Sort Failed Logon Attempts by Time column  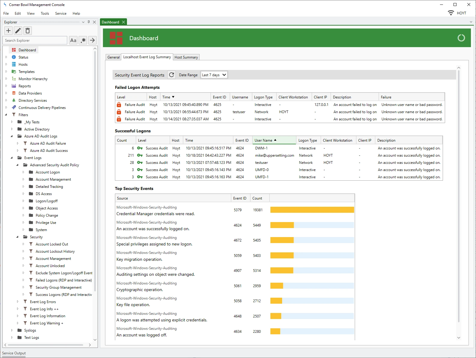click(x=185, y=97)
